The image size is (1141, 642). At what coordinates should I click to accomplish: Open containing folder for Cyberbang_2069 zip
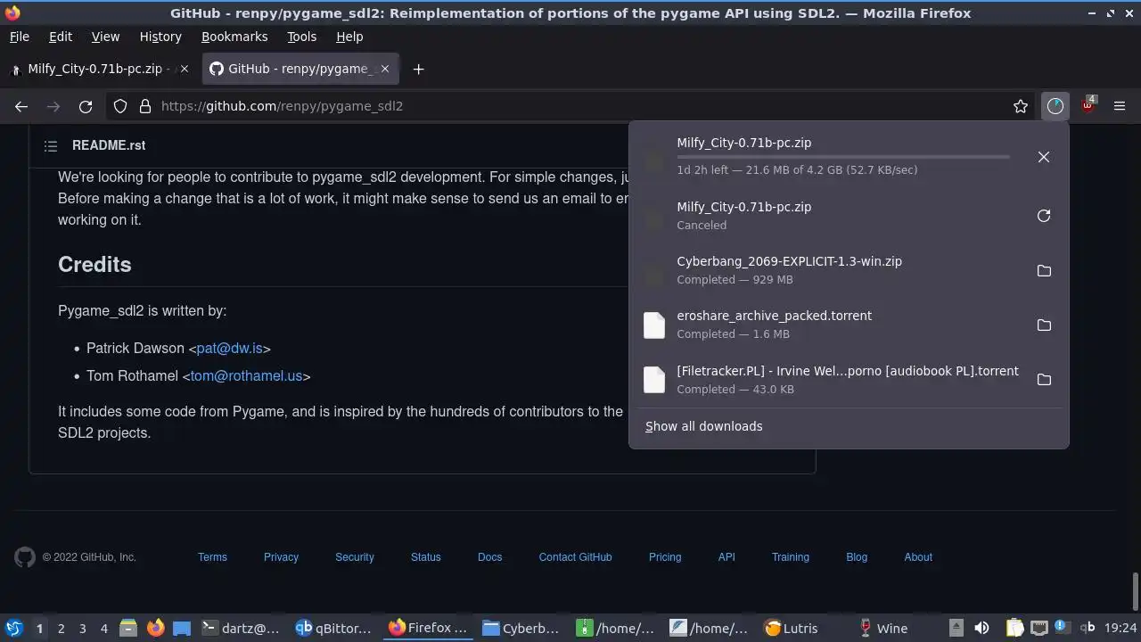point(1044,270)
